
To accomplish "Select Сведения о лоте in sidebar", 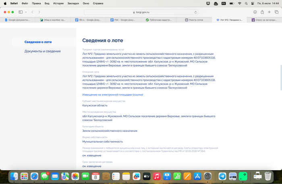I will [38, 42].
